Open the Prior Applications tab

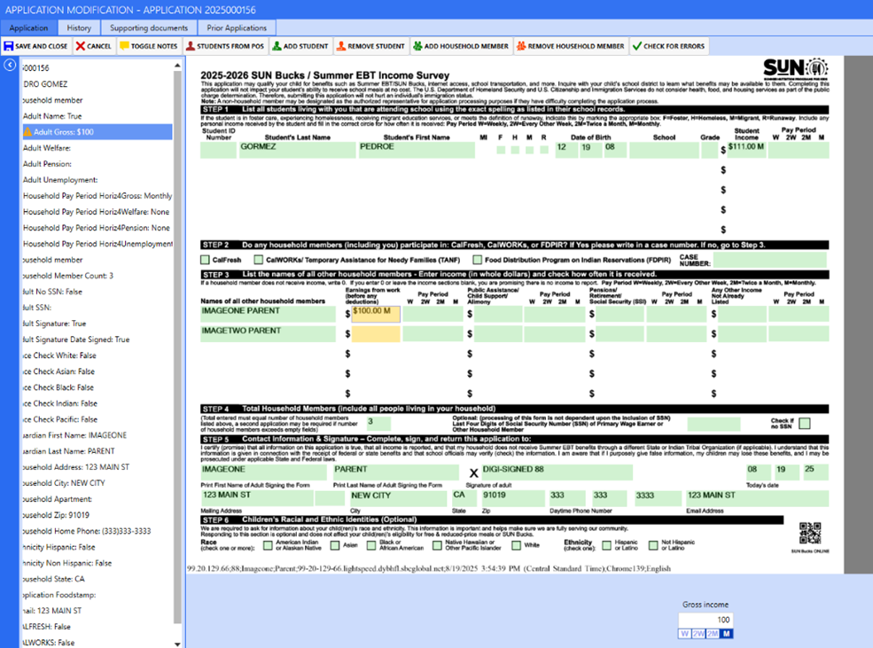[237, 27]
